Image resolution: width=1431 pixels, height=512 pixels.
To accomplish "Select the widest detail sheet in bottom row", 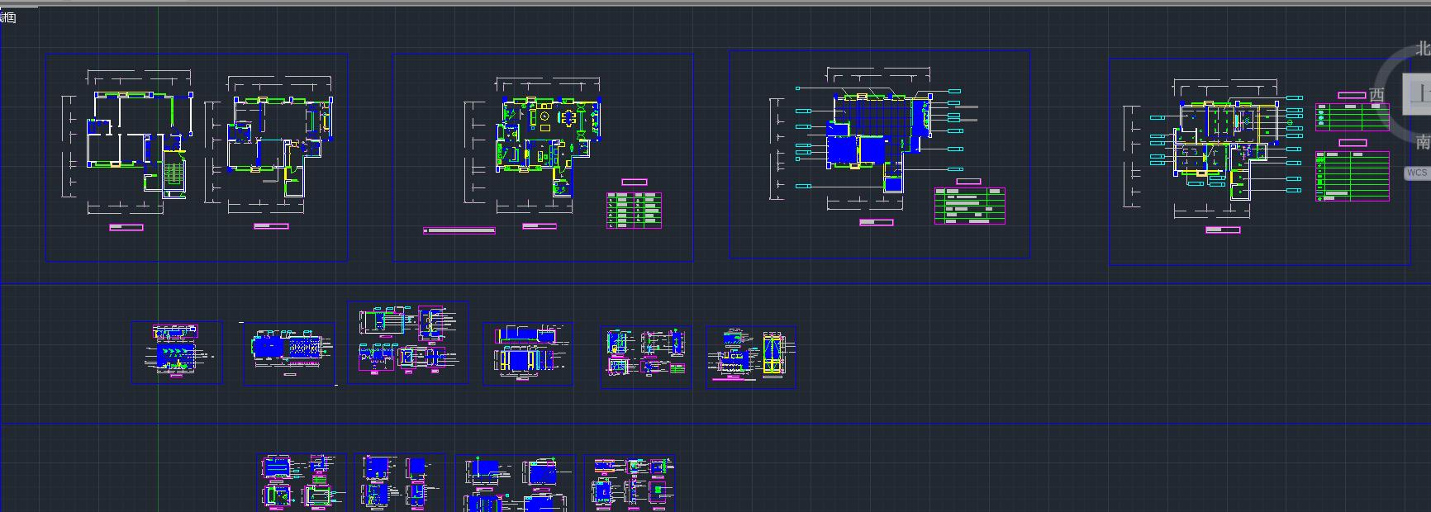I will pos(516,484).
